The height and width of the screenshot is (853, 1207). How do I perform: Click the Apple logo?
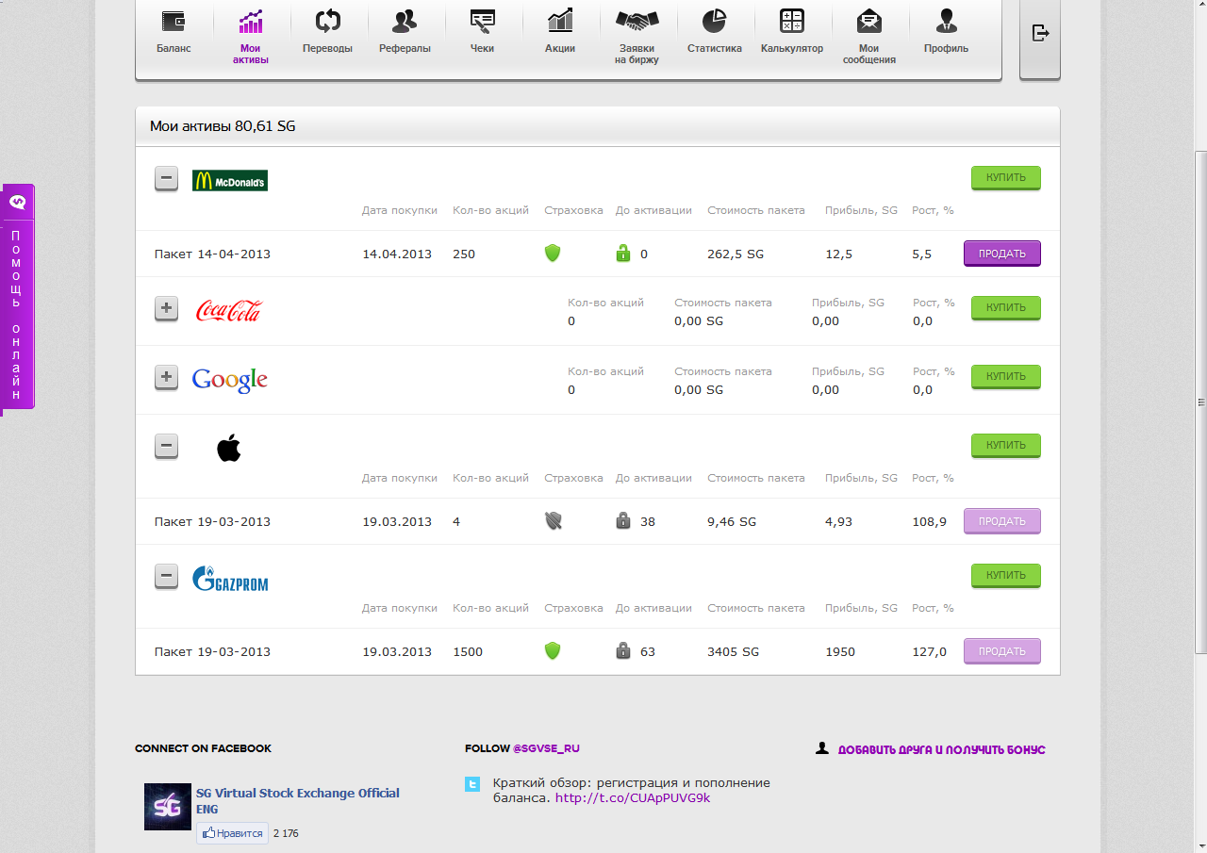click(x=229, y=448)
